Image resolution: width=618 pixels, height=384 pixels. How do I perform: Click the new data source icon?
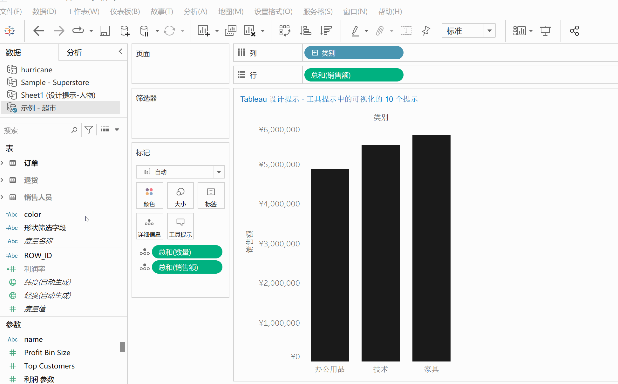[x=125, y=31]
